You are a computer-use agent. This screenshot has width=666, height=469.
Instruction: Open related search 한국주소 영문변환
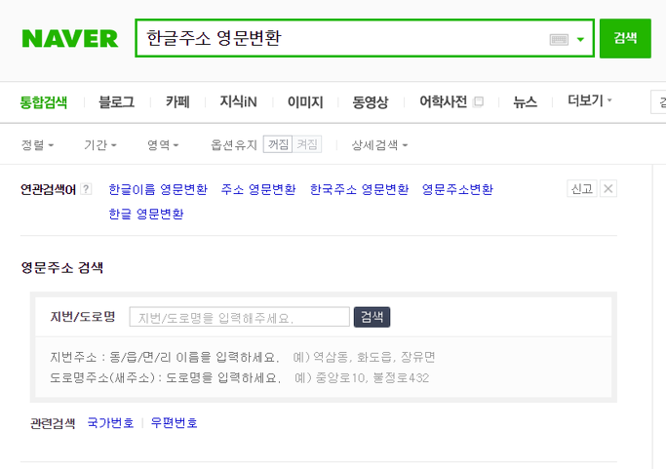tap(360, 189)
